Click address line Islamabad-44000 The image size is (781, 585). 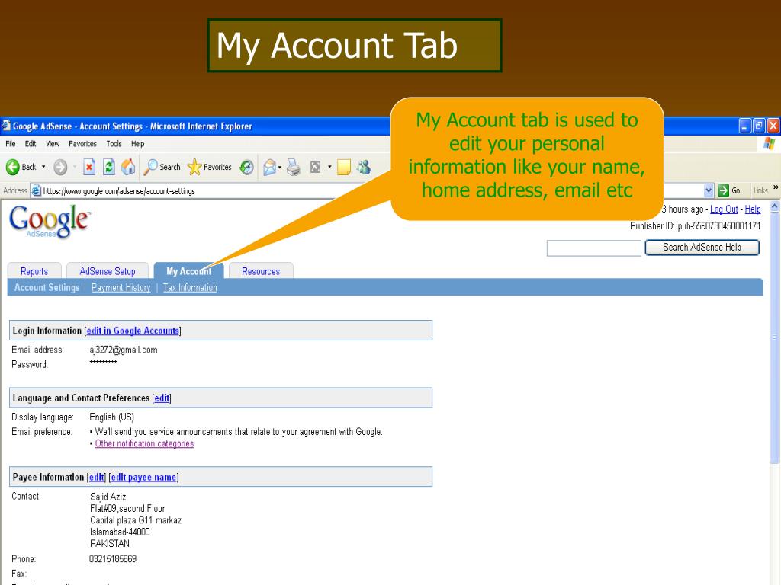(120, 532)
